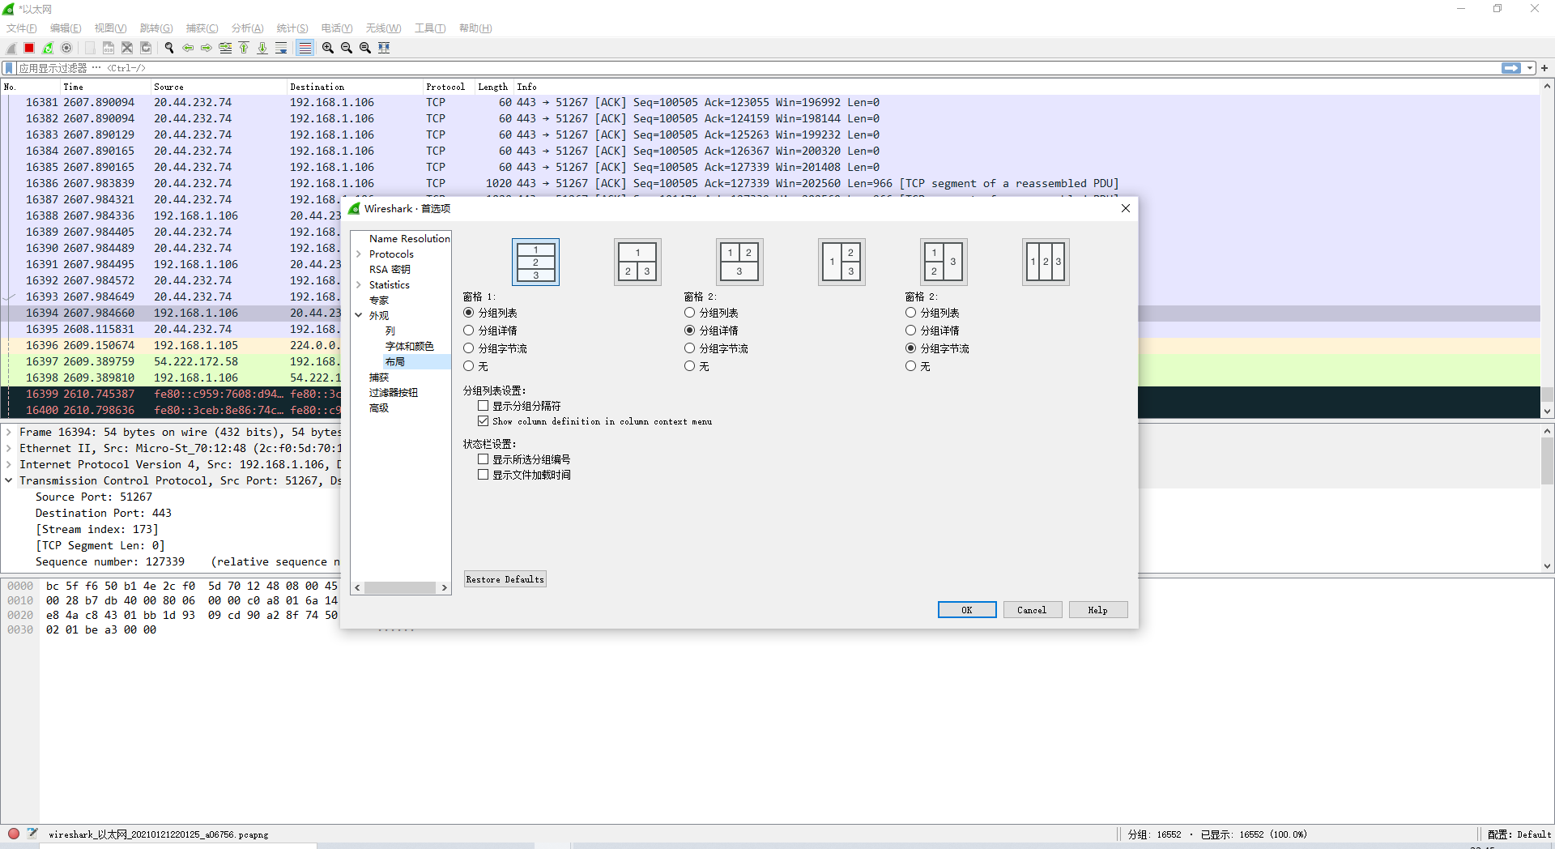This screenshot has height=849, width=1555.
Task: Go back to previous packet arrow
Action: pyautogui.click(x=188, y=48)
